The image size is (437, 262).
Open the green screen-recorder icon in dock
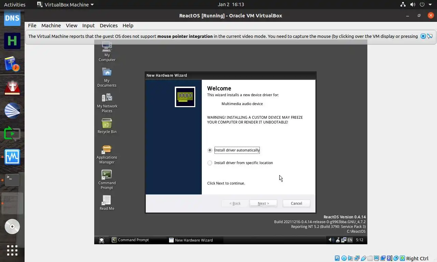(12, 133)
